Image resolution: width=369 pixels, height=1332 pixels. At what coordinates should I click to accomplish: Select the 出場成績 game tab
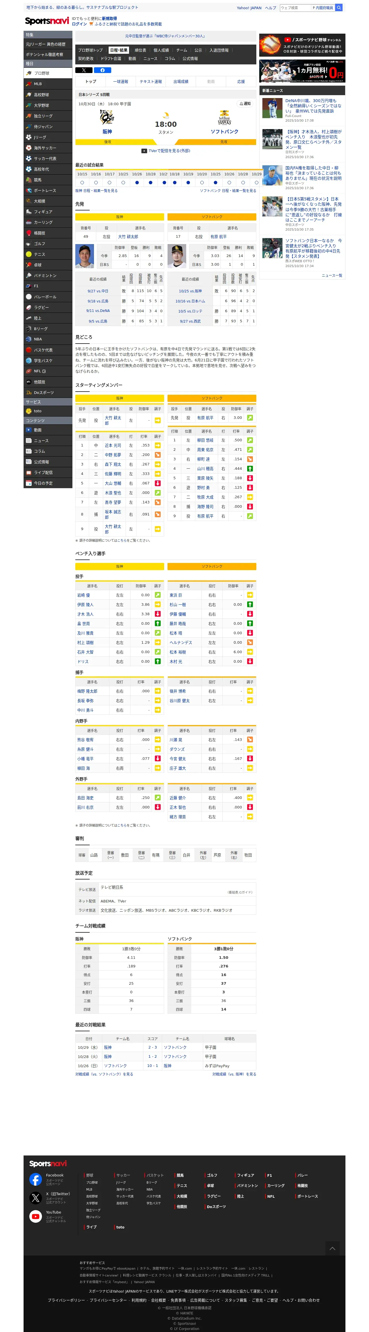click(181, 82)
